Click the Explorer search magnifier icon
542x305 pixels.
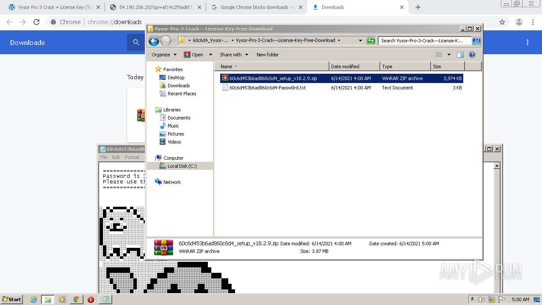click(476, 41)
